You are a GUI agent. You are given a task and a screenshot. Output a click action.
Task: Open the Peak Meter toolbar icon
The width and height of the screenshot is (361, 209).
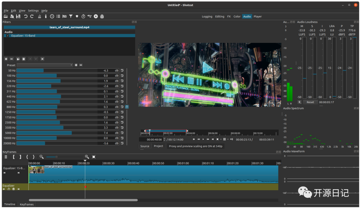[39, 16]
